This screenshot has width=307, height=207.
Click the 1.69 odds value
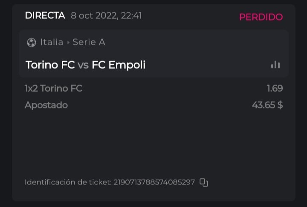point(275,88)
